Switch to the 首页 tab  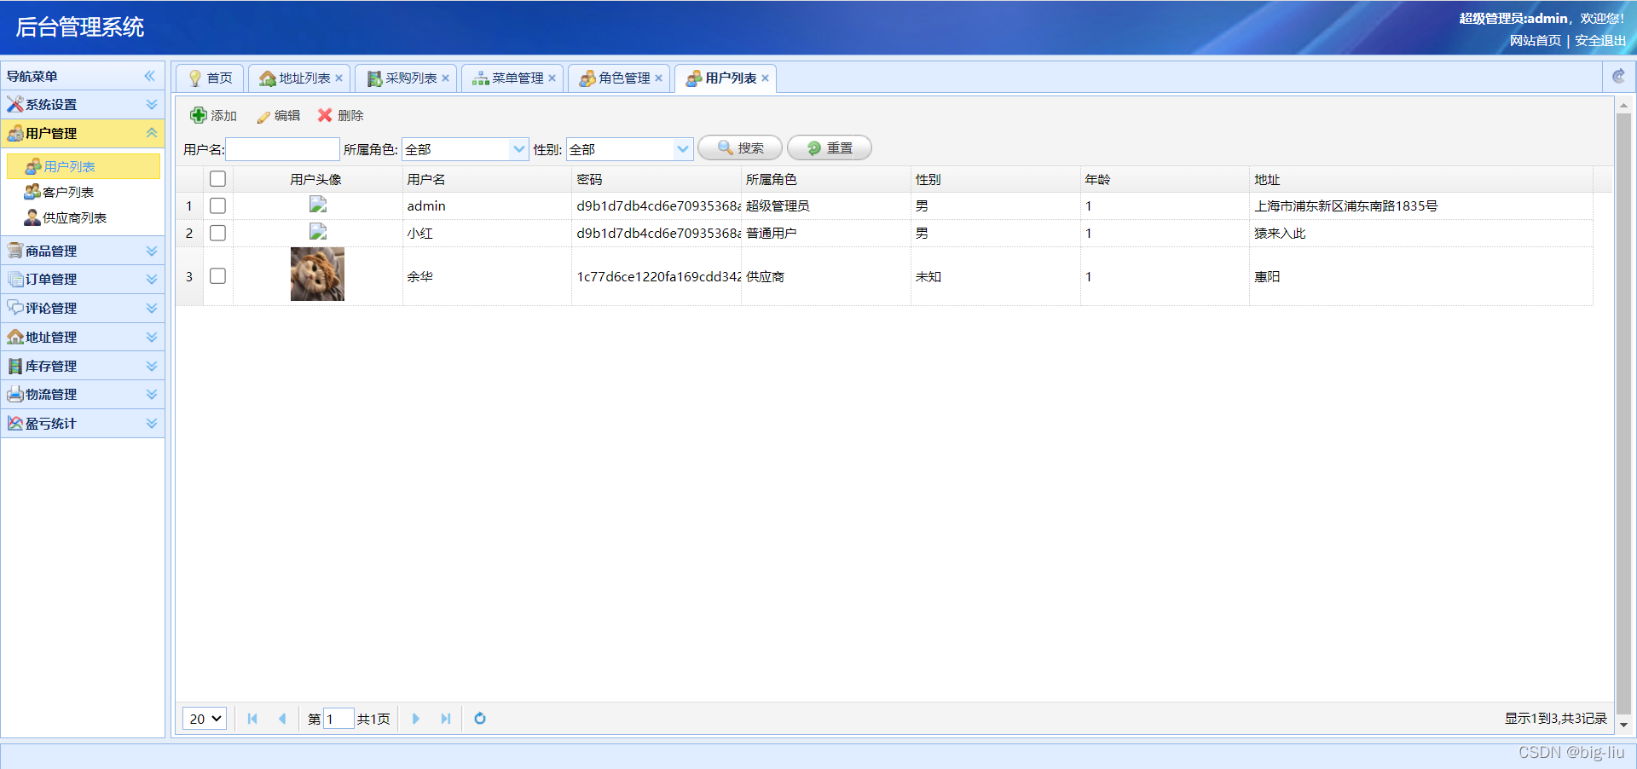click(211, 78)
